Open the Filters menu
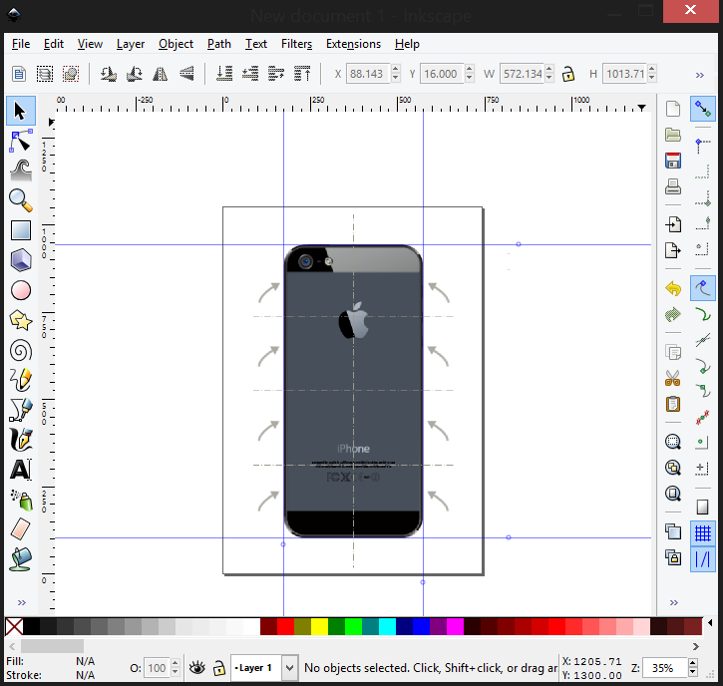This screenshot has height=686, width=723. coord(296,44)
